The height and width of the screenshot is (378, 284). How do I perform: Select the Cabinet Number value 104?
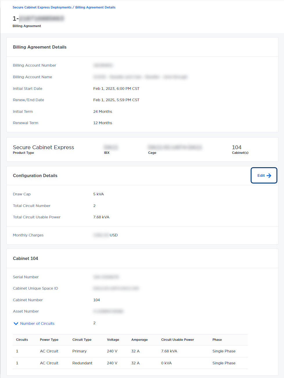click(x=97, y=300)
